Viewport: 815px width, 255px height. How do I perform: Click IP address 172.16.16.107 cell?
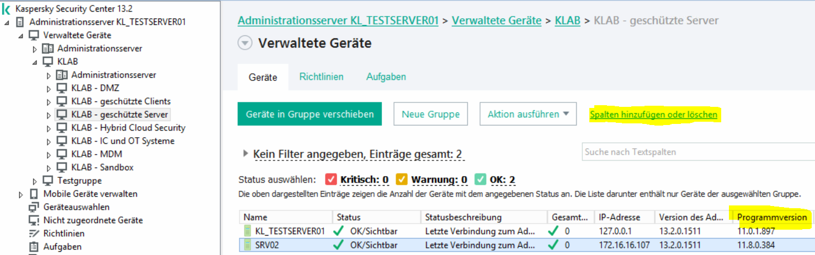(x=625, y=245)
